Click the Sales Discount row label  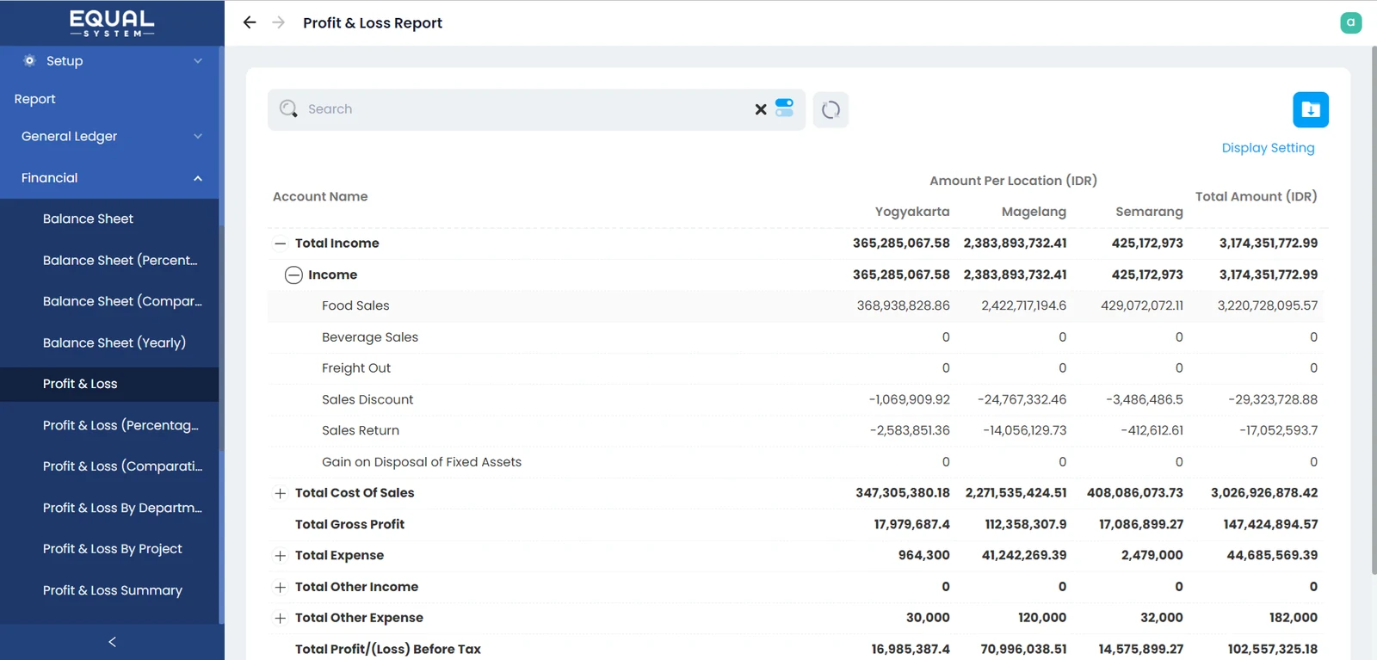(367, 399)
